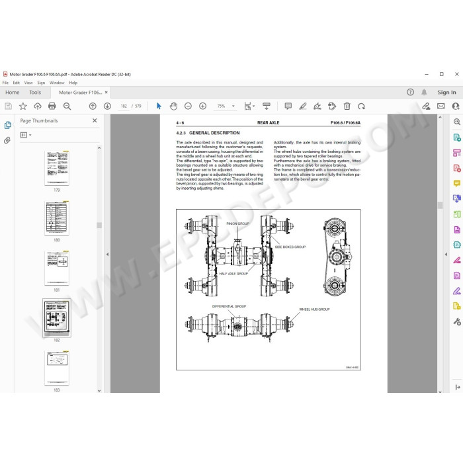Select the page 179 thumbnail

57,168
